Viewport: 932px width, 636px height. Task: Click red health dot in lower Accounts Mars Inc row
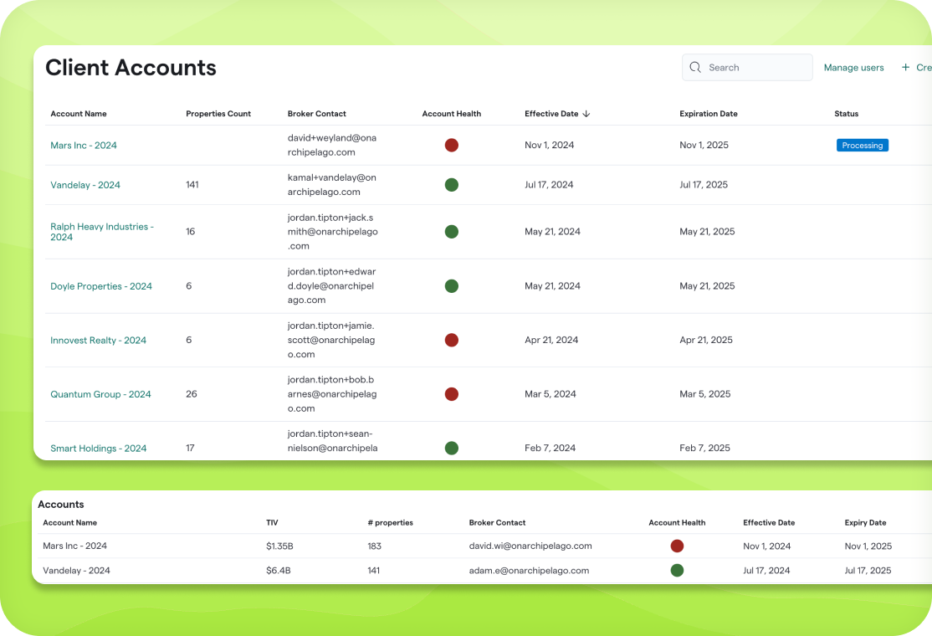pos(677,546)
